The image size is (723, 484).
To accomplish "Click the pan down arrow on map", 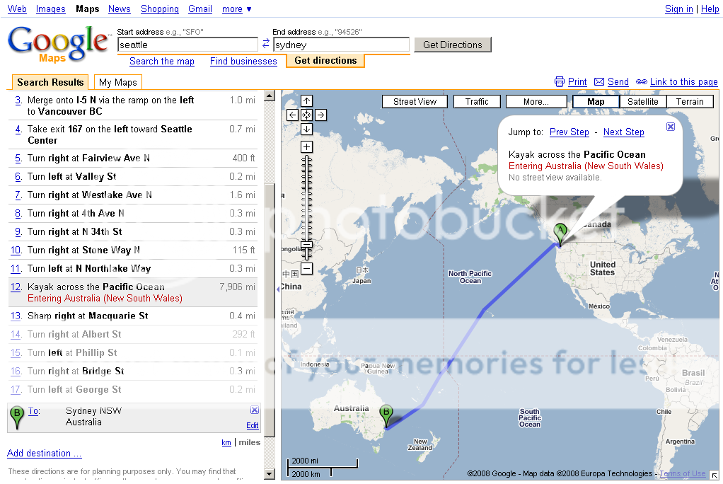I will pyautogui.click(x=306, y=129).
